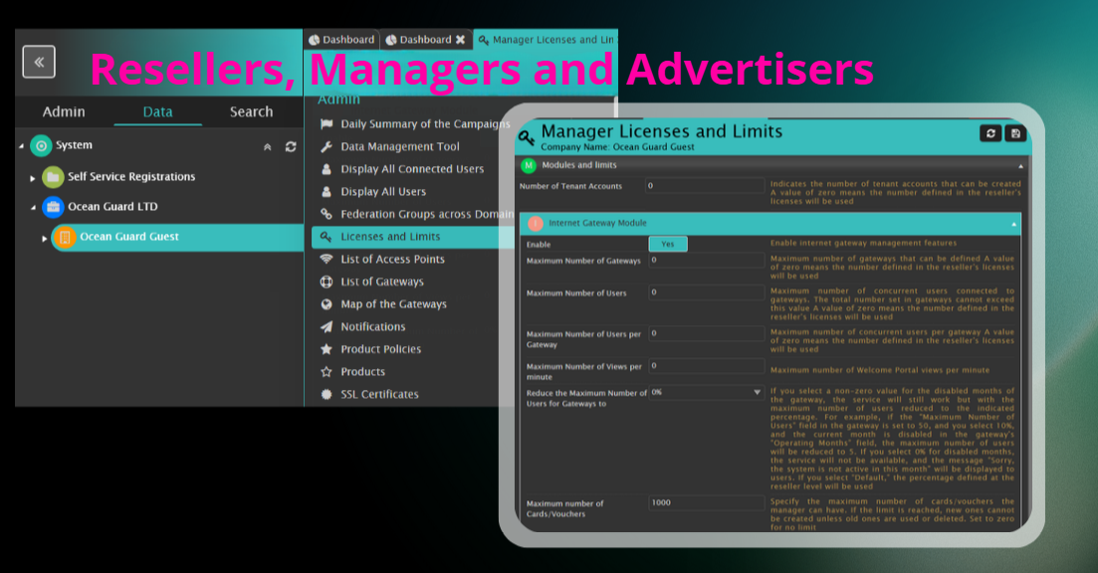Toggle the Internet Gateway Enable Yes switch

click(668, 244)
